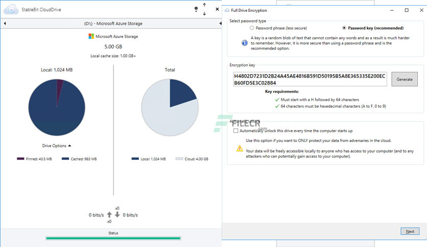Image resolution: width=427 pixels, height=247 pixels.
Task: Click the 0 bits/s upload rate text
Action: pos(96,215)
